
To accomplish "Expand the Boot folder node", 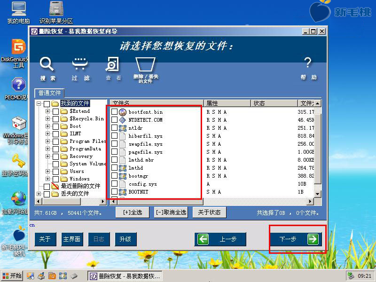I will click(x=48, y=126).
